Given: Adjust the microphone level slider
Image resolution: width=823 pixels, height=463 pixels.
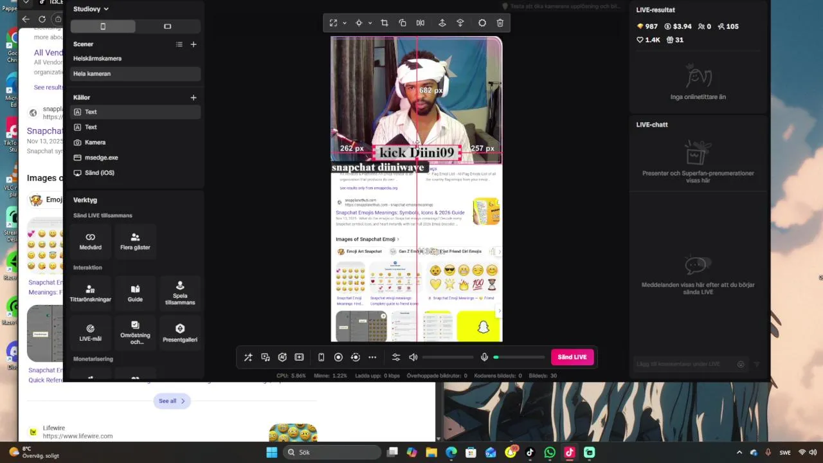Looking at the screenshot, I should (519, 358).
